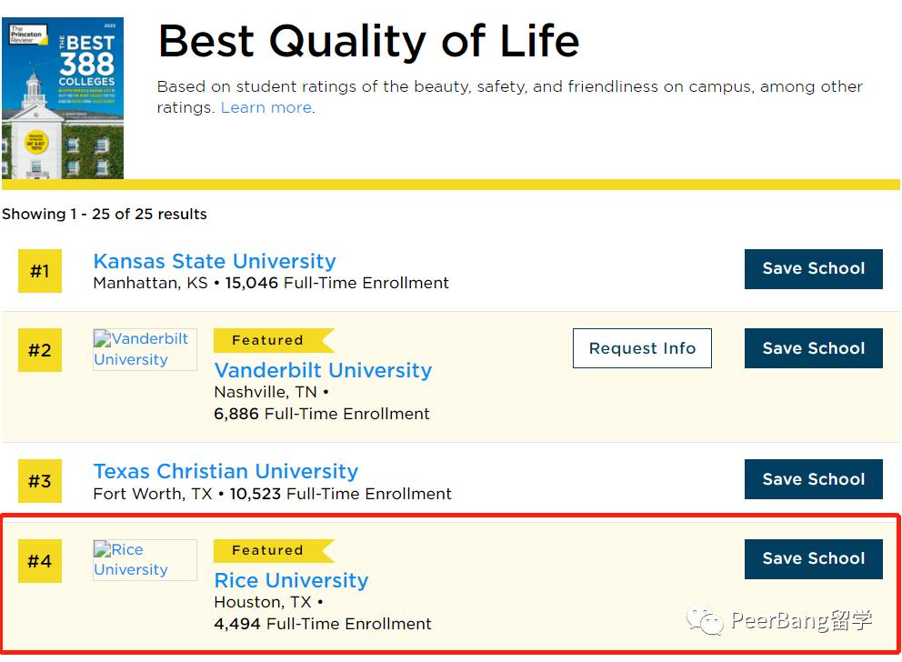Save Vanderbilt University to your schools
Screen dimensions: 902x662
pos(813,348)
